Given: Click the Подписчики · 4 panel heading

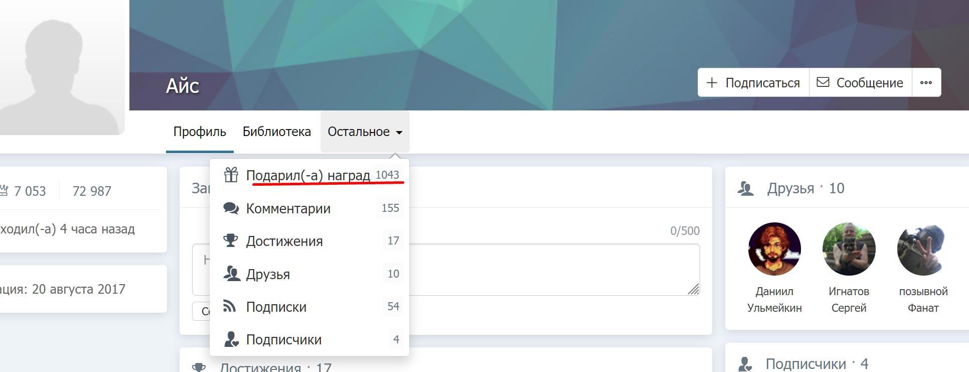Looking at the screenshot, I should pos(817,364).
